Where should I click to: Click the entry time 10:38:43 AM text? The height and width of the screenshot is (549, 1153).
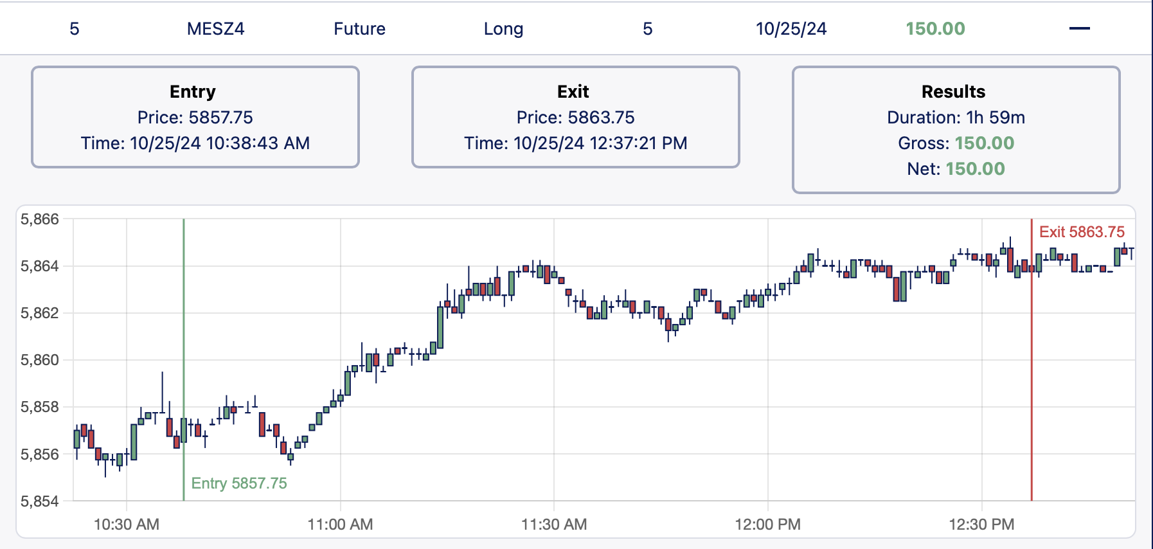pos(258,143)
